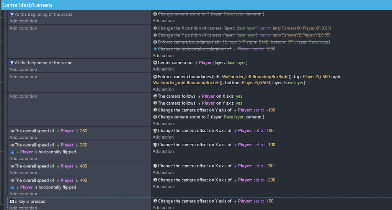Click the speed icon of '≤ 260' condition in offset 100 event

point(12,131)
